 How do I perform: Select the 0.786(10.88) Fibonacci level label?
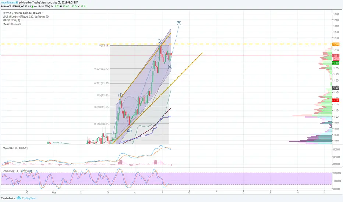[102, 124]
